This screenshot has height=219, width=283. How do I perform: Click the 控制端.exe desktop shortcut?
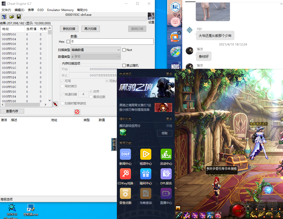(31, 210)
